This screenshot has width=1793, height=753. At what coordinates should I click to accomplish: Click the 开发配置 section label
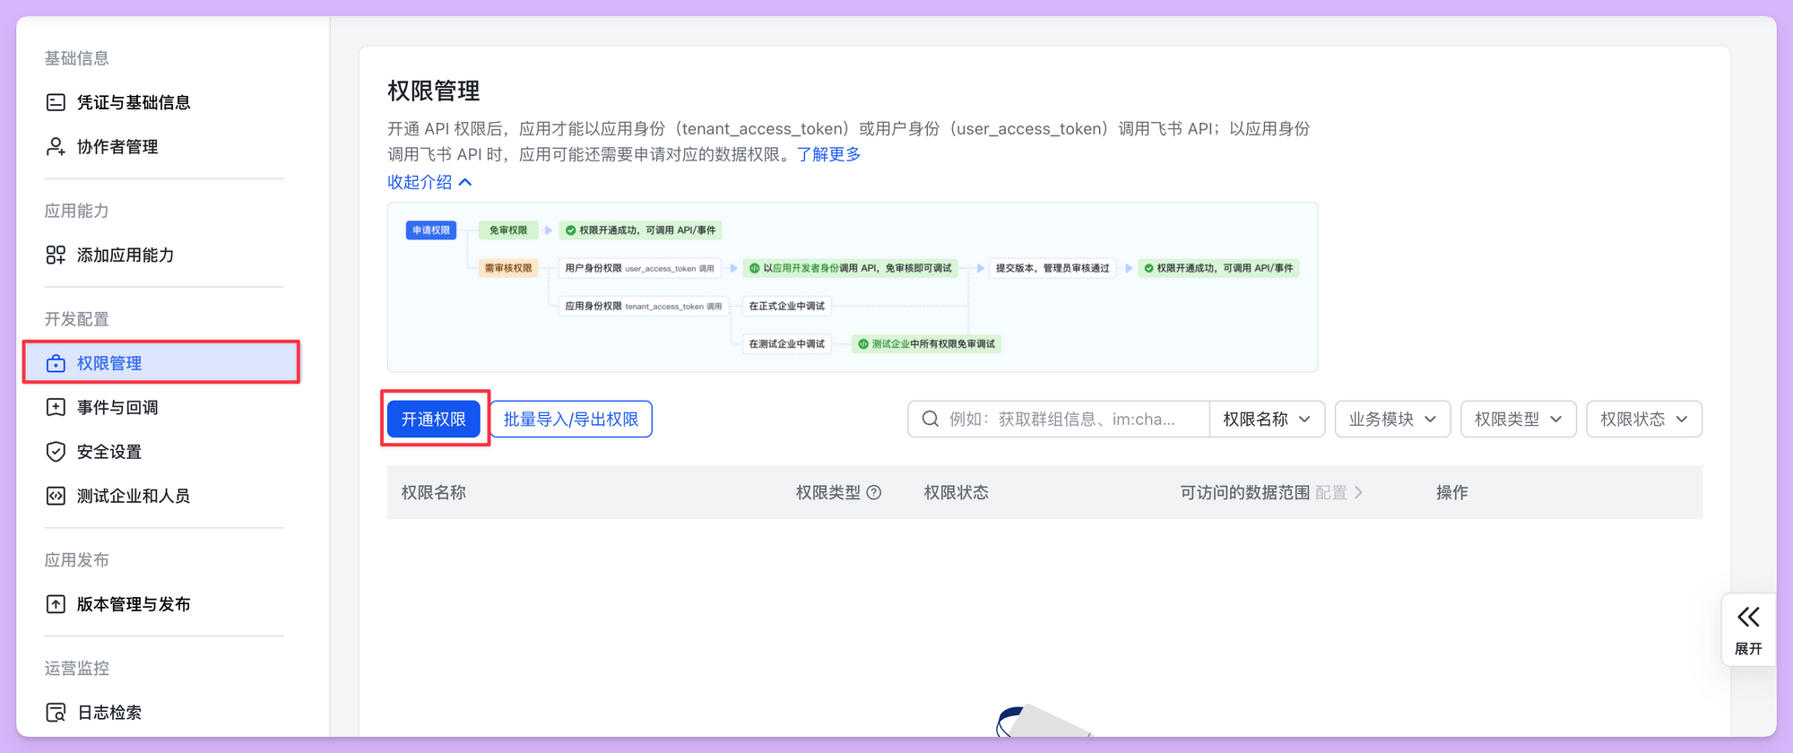[77, 319]
